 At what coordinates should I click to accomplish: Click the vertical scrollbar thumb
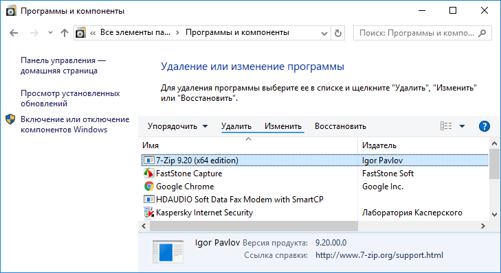(x=494, y=164)
